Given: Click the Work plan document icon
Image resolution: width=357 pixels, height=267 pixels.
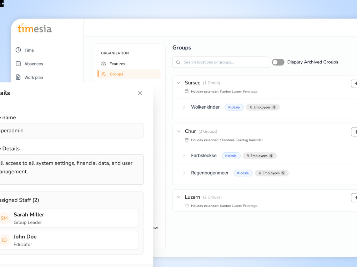Looking at the screenshot, I should click(18, 77).
